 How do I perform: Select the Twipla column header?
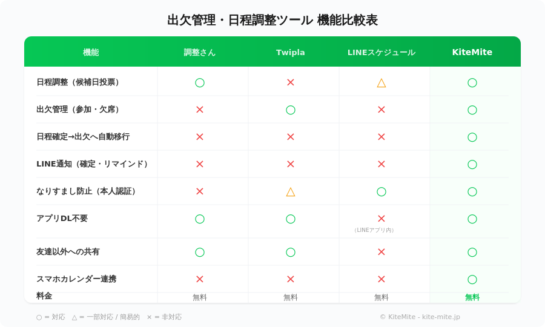coord(291,52)
